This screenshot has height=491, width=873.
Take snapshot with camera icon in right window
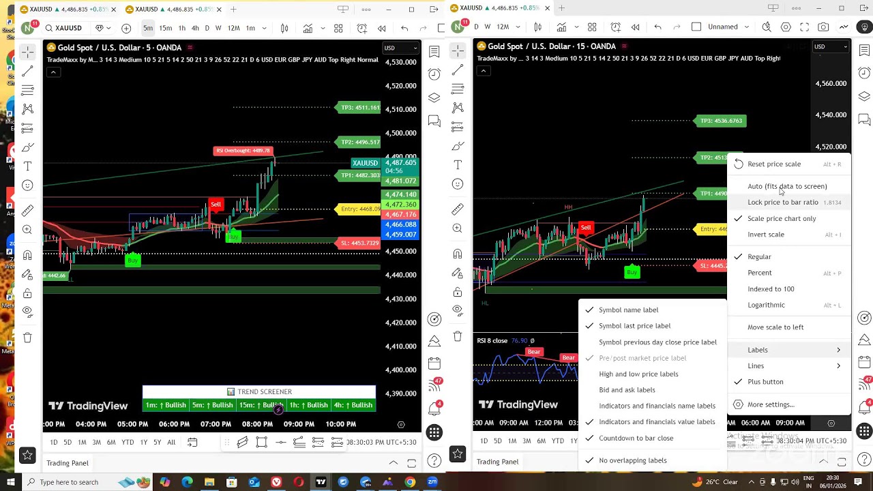coord(824,27)
